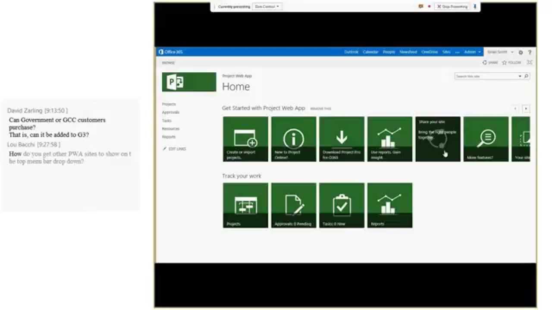Viewport: 552px width, 310px height.
Task: Open Resources in the left sidebar
Action: (171, 129)
